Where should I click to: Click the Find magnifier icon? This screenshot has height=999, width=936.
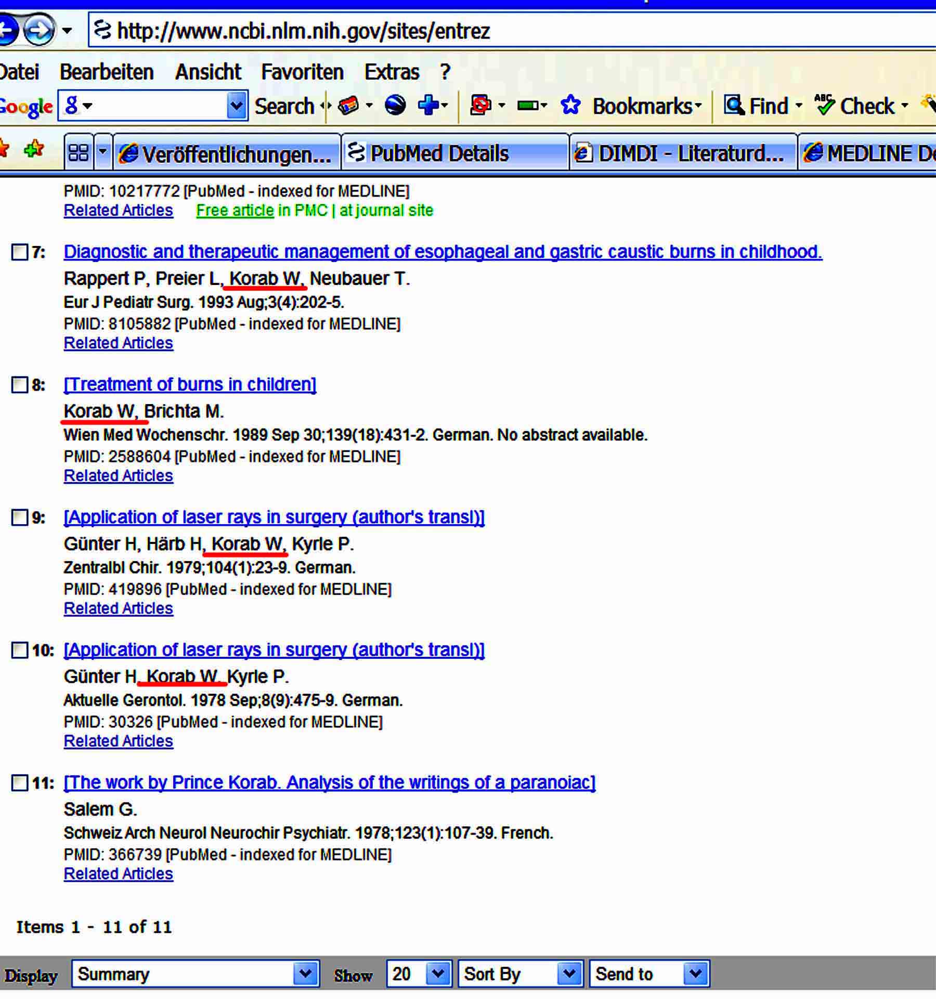click(734, 106)
